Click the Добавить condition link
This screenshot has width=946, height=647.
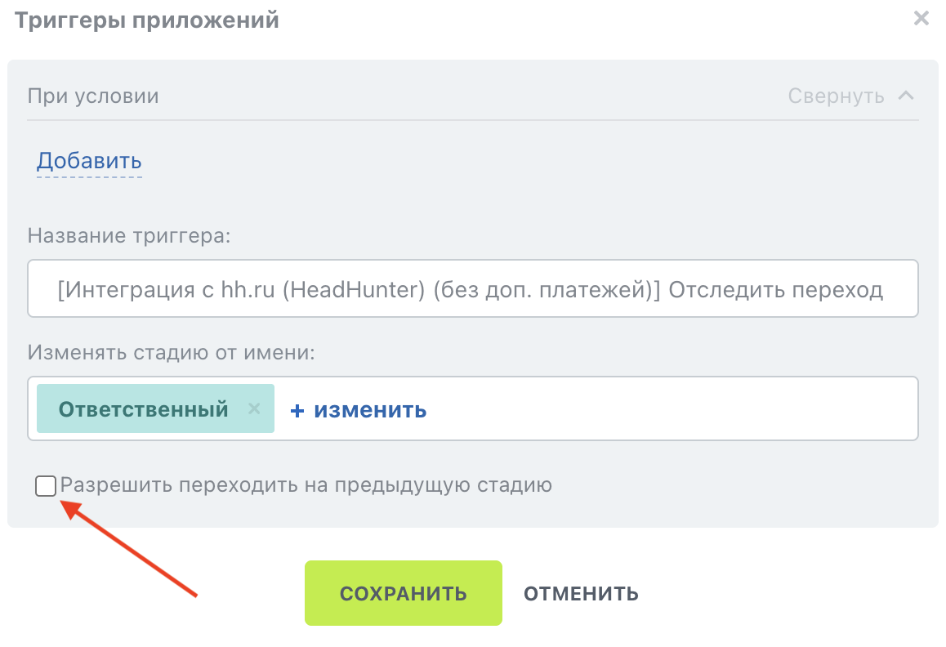tap(89, 161)
